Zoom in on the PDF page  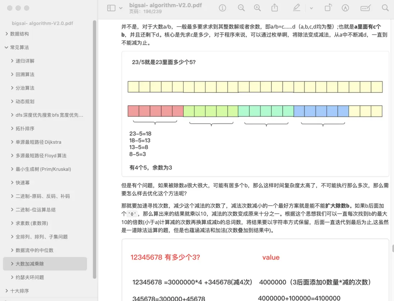tap(257, 8)
